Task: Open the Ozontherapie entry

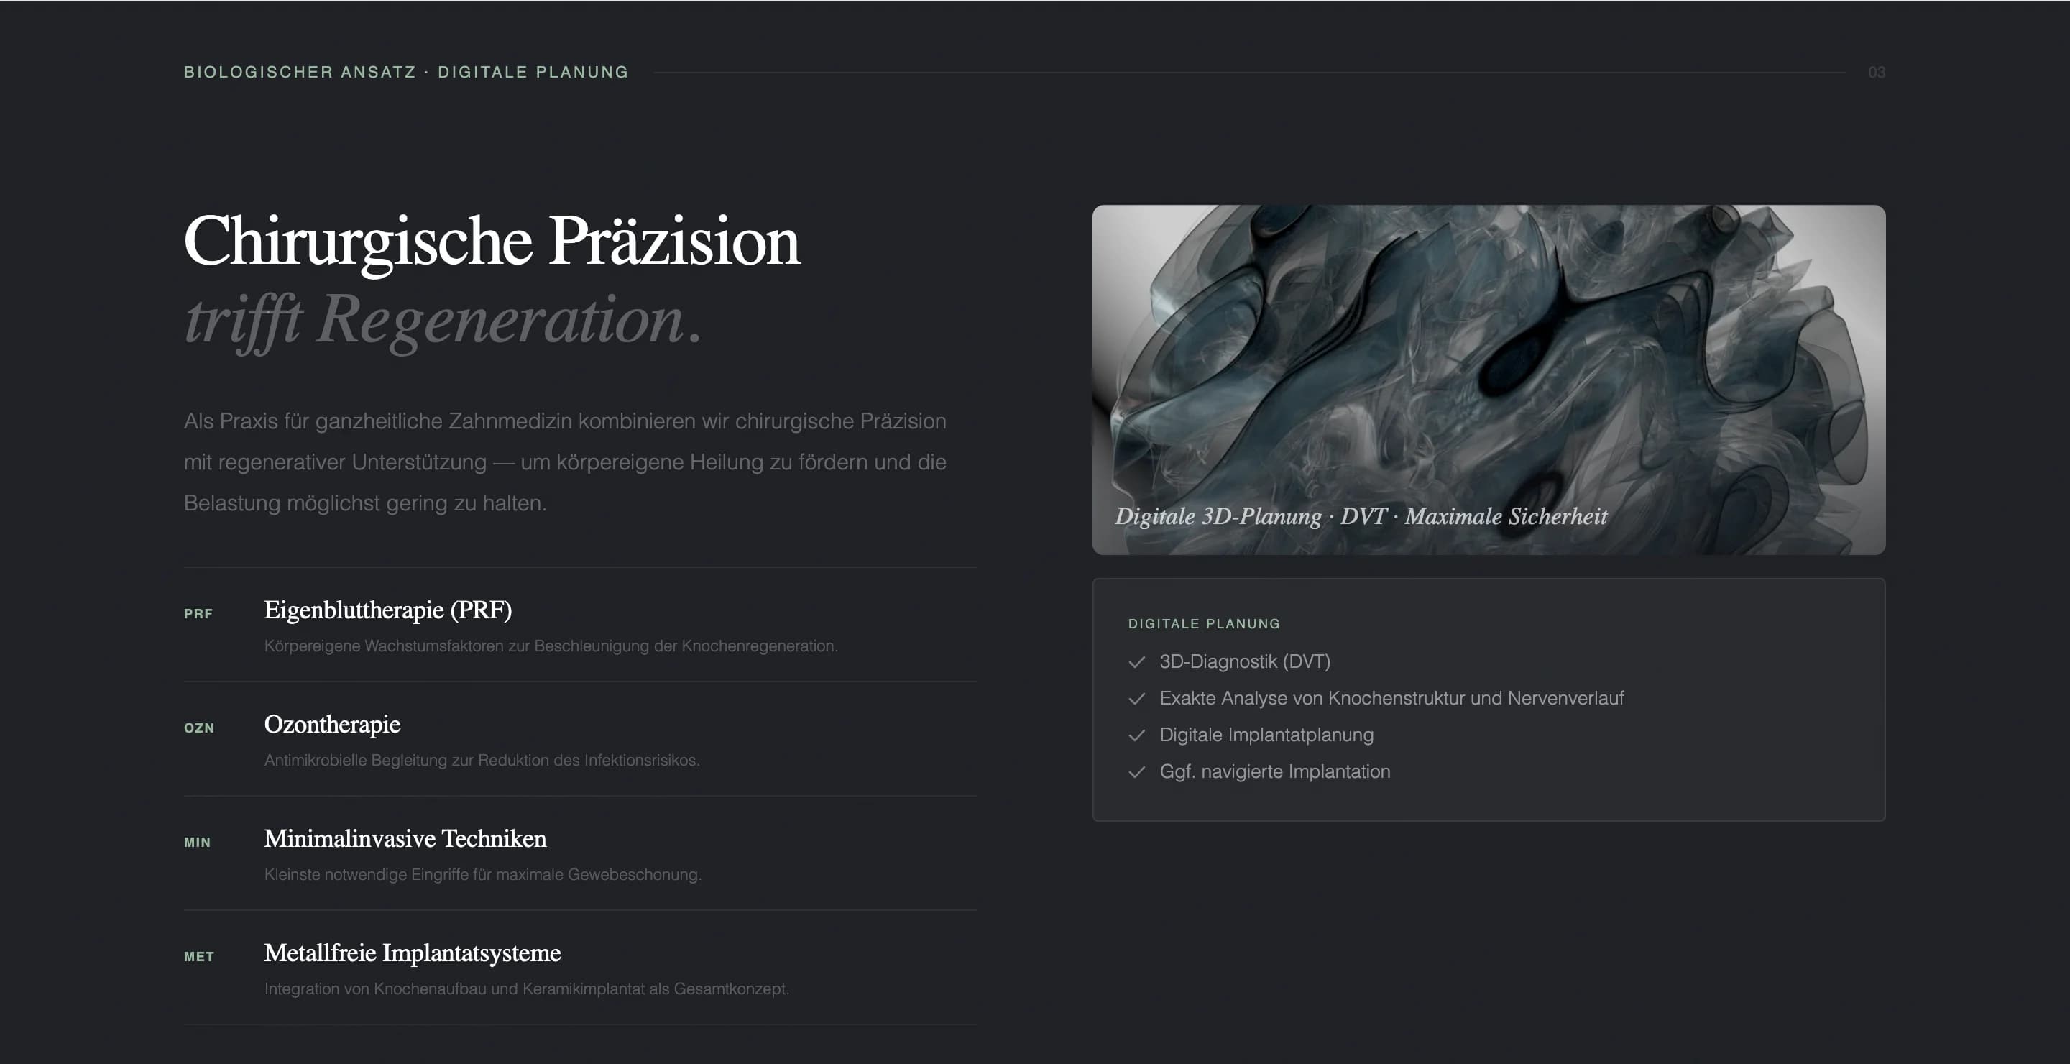Action: tap(332, 724)
